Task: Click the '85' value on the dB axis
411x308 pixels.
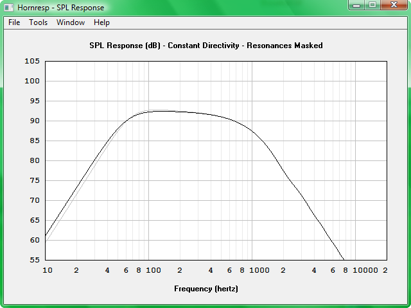Action: point(35,141)
